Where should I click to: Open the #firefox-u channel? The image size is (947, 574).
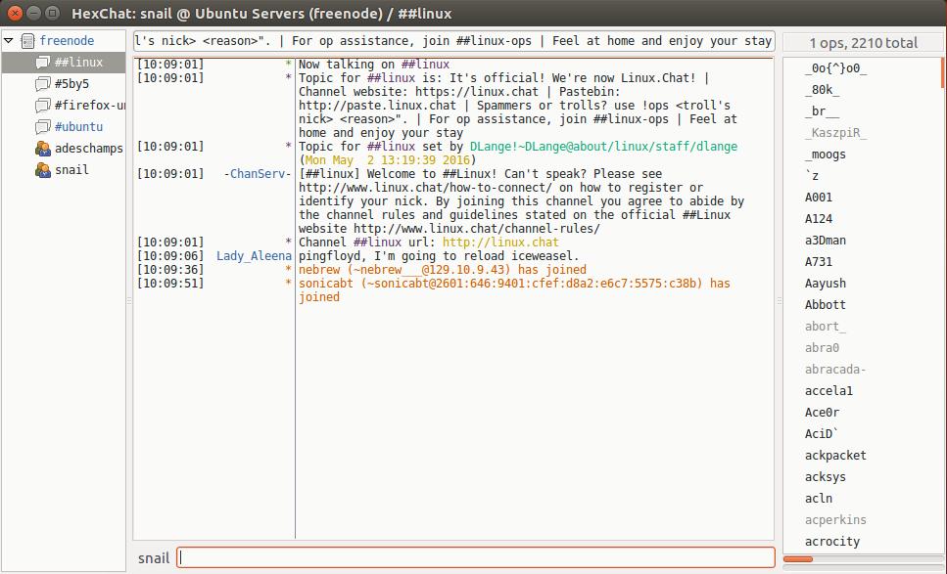click(90, 106)
